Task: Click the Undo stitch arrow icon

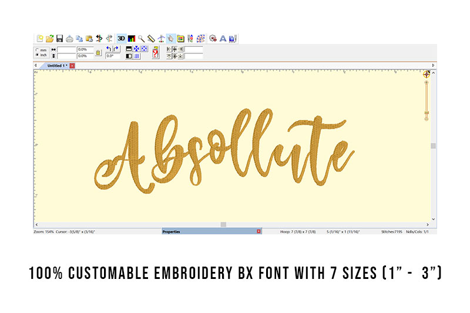Action: point(99,38)
